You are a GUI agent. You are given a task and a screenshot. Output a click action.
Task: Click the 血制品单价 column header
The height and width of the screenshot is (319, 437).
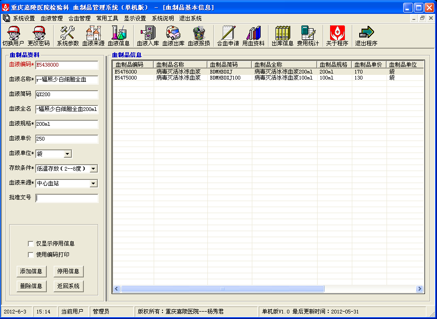click(369, 65)
